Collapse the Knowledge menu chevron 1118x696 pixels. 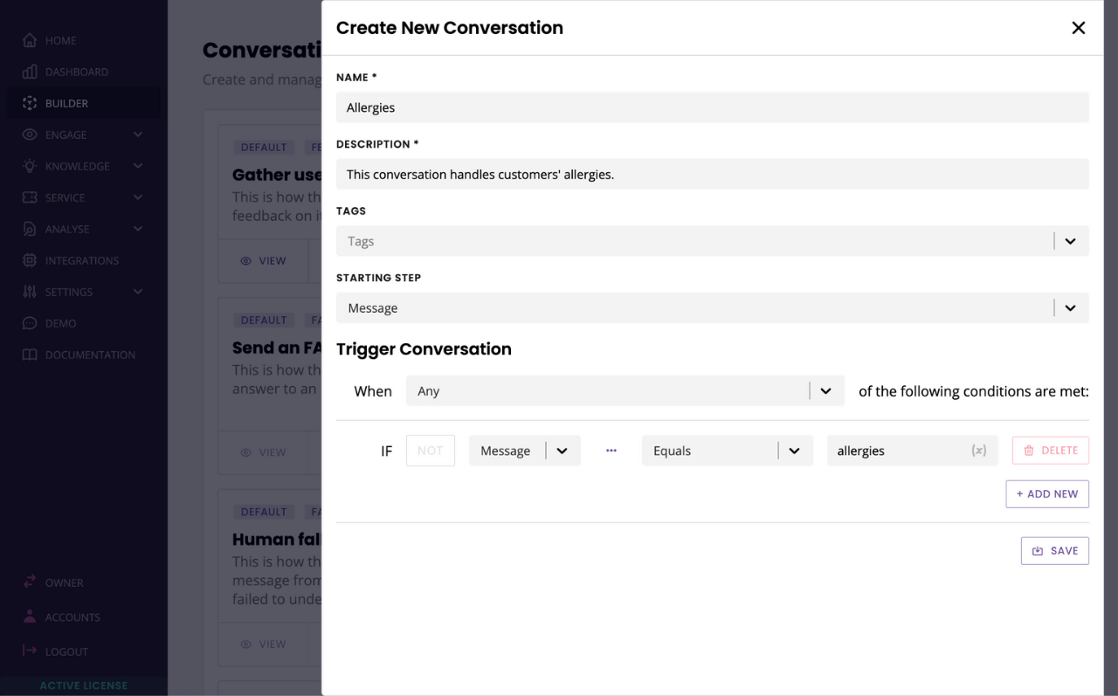point(137,165)
